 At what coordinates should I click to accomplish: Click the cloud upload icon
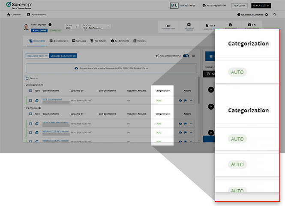[x=76, y=68]
